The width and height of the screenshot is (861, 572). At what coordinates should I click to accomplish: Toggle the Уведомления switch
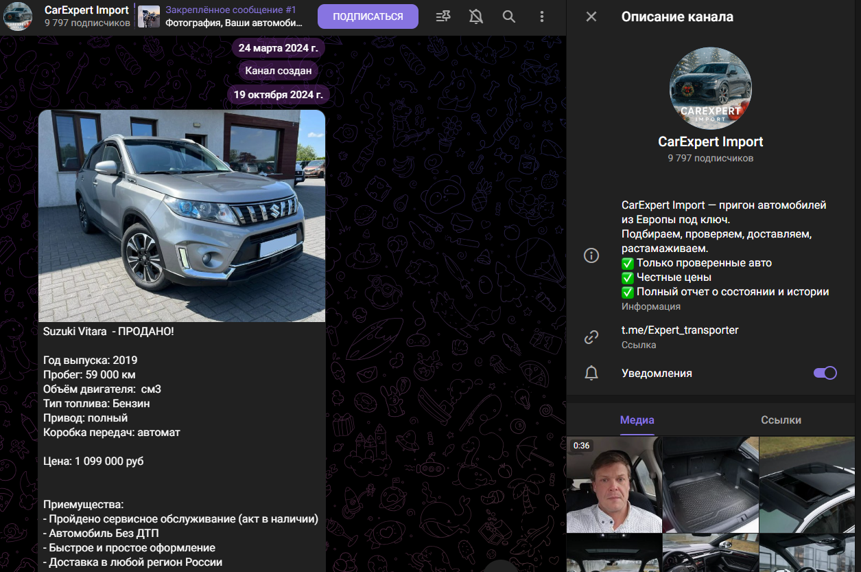coord(825,373)
